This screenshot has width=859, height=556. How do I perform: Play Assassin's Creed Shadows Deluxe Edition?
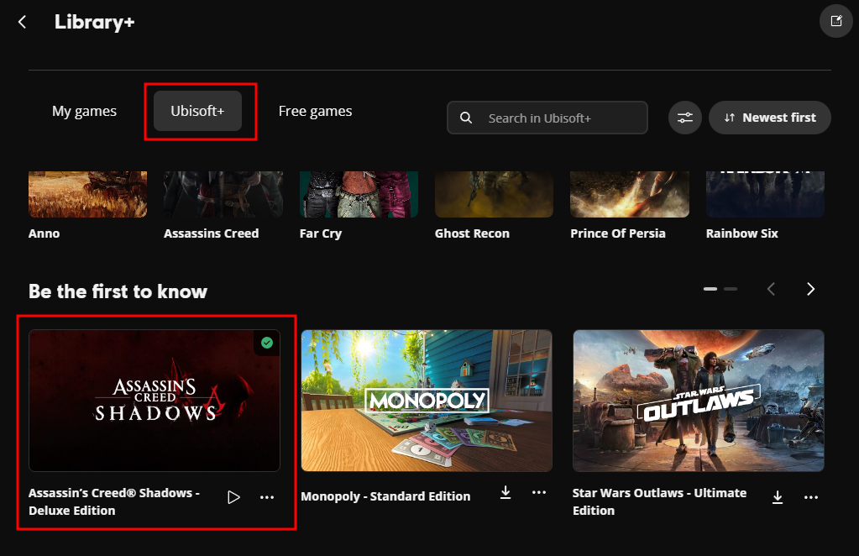[233, 497]
